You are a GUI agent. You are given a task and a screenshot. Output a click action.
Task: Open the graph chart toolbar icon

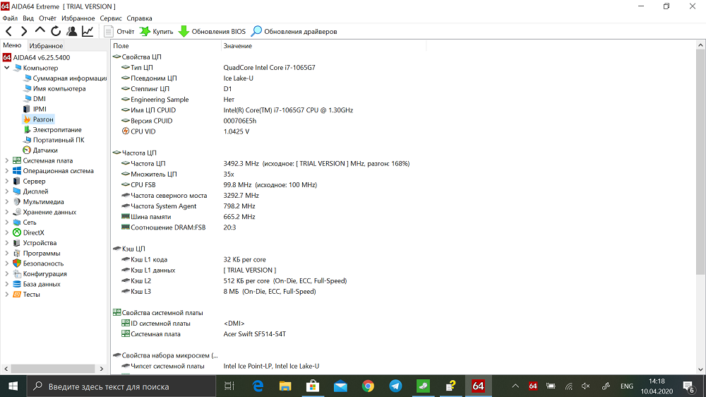click(88, 31)
